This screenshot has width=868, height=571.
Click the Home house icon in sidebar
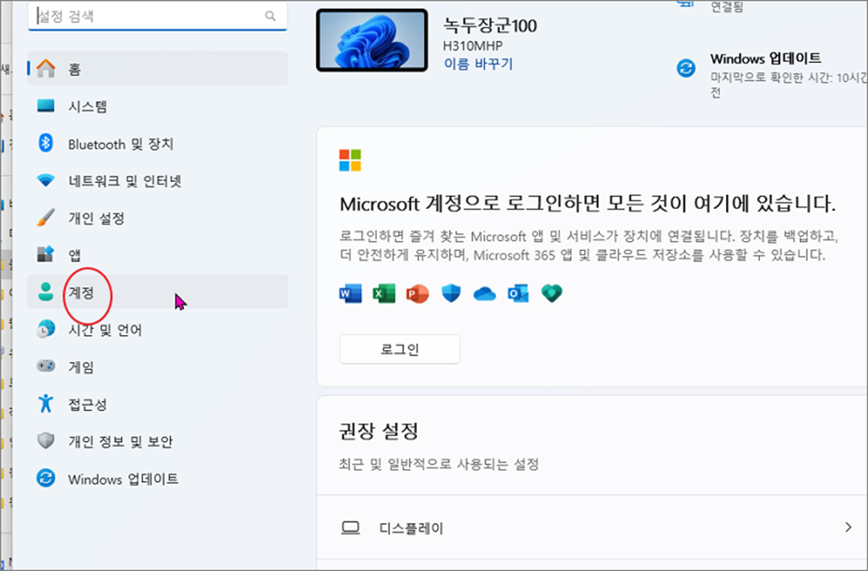[46, 69]
